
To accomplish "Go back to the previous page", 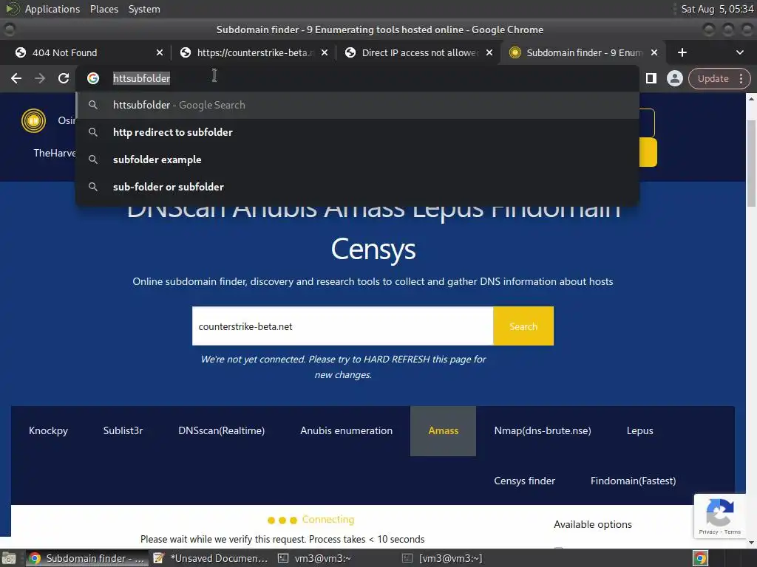I will click(x=16, y=78).
